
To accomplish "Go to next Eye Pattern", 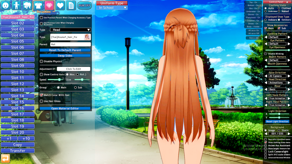I will coord(289,44).
